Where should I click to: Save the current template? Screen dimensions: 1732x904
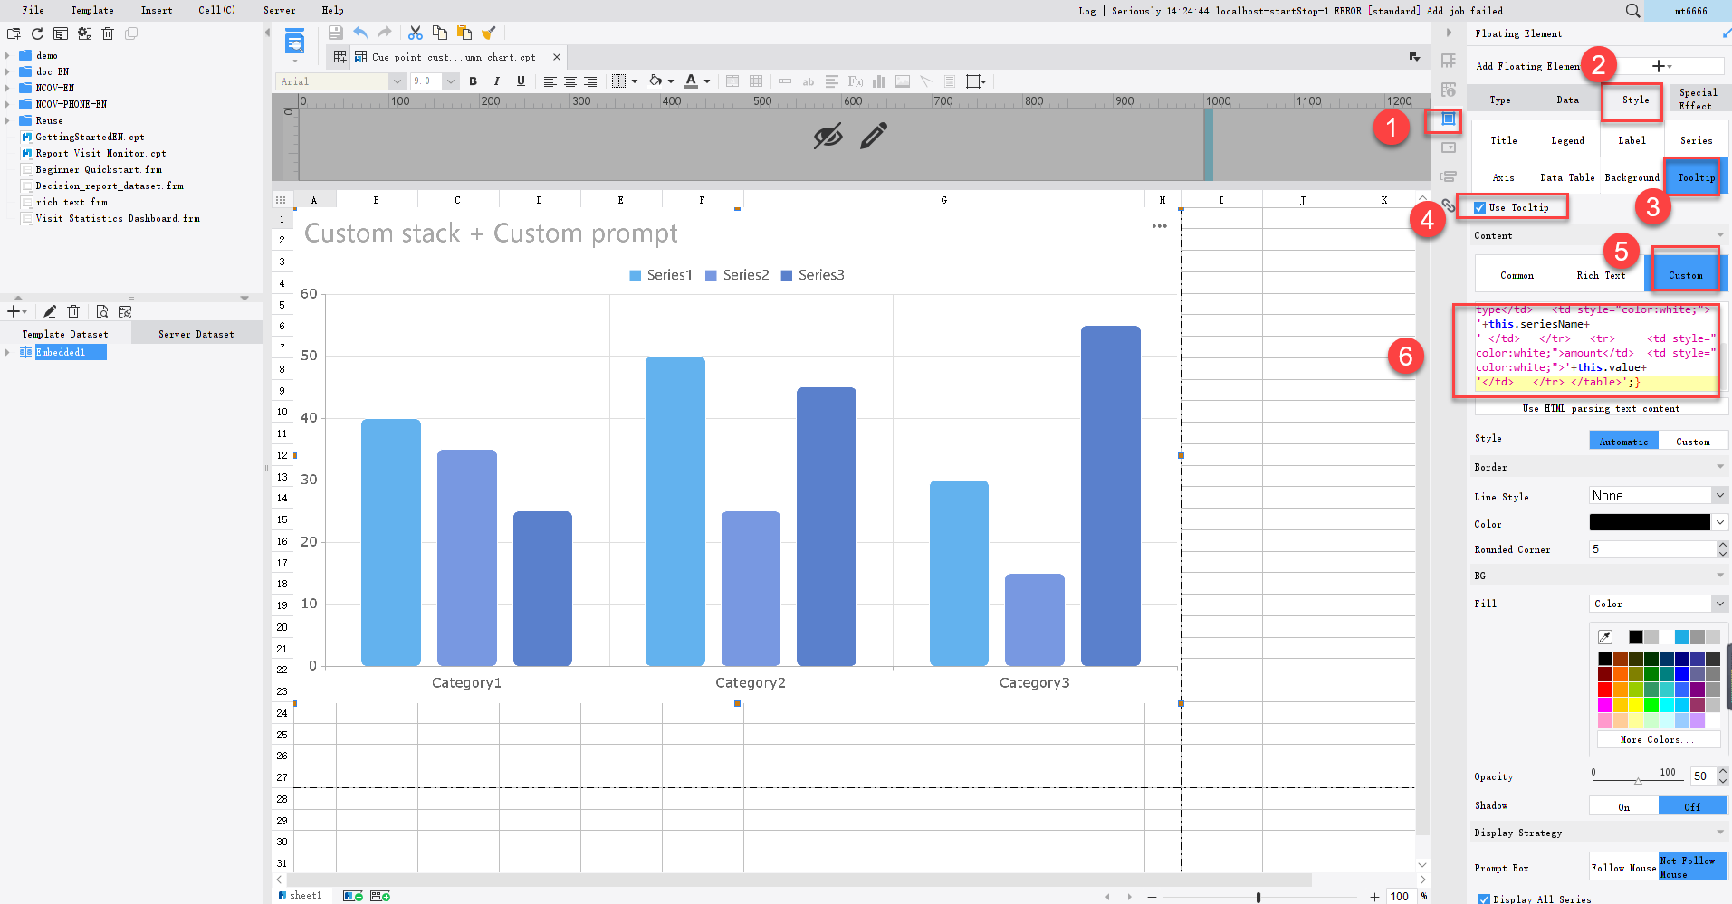point(336,33)
